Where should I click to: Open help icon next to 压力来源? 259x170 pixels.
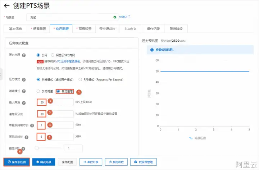(24, 55)
